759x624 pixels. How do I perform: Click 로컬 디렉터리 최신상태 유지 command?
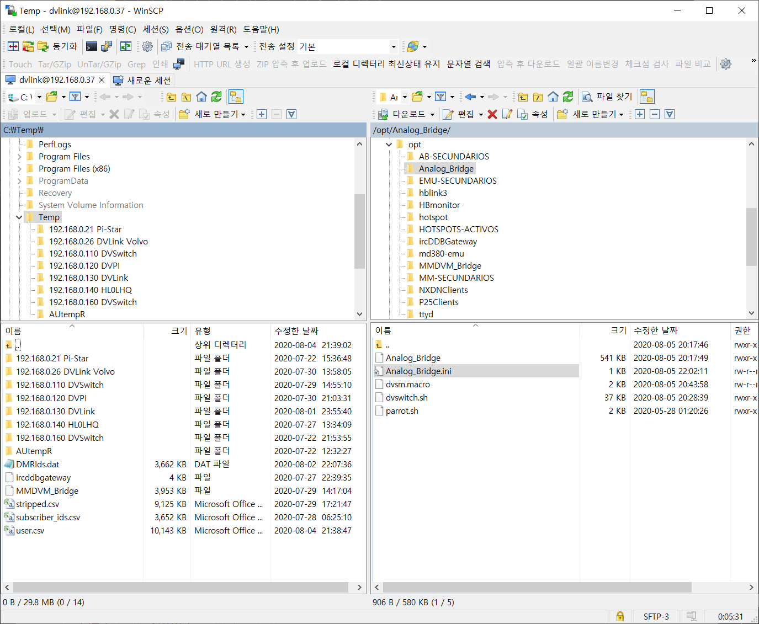click(386, 64)
